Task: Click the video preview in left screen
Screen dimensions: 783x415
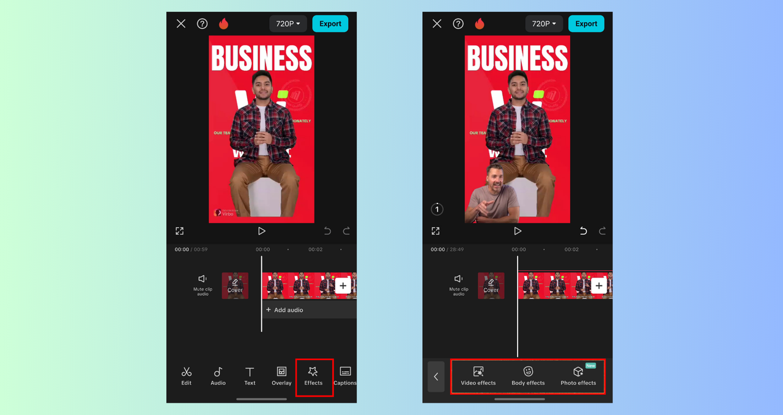Action: pos(262,129)
